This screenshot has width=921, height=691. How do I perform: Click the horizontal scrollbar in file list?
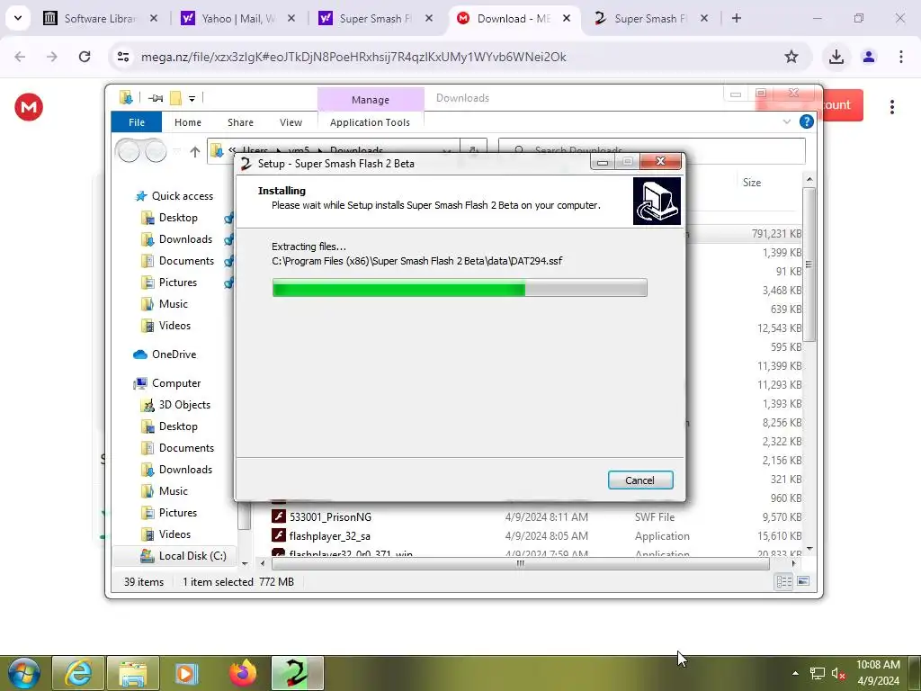click(x=521, y=563)
